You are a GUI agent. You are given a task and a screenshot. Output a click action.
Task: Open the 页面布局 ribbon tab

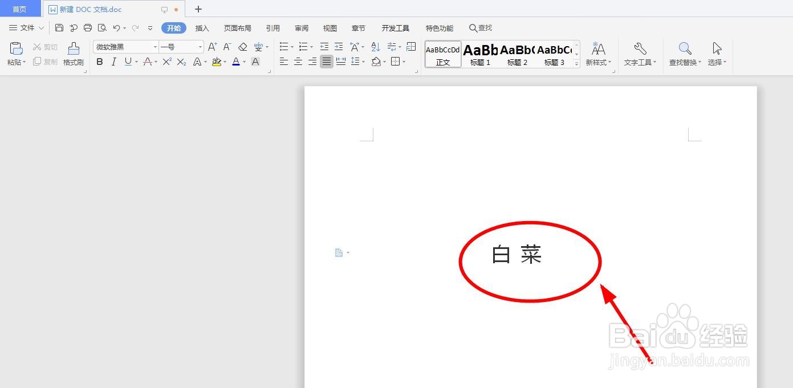tap(237, 27)
